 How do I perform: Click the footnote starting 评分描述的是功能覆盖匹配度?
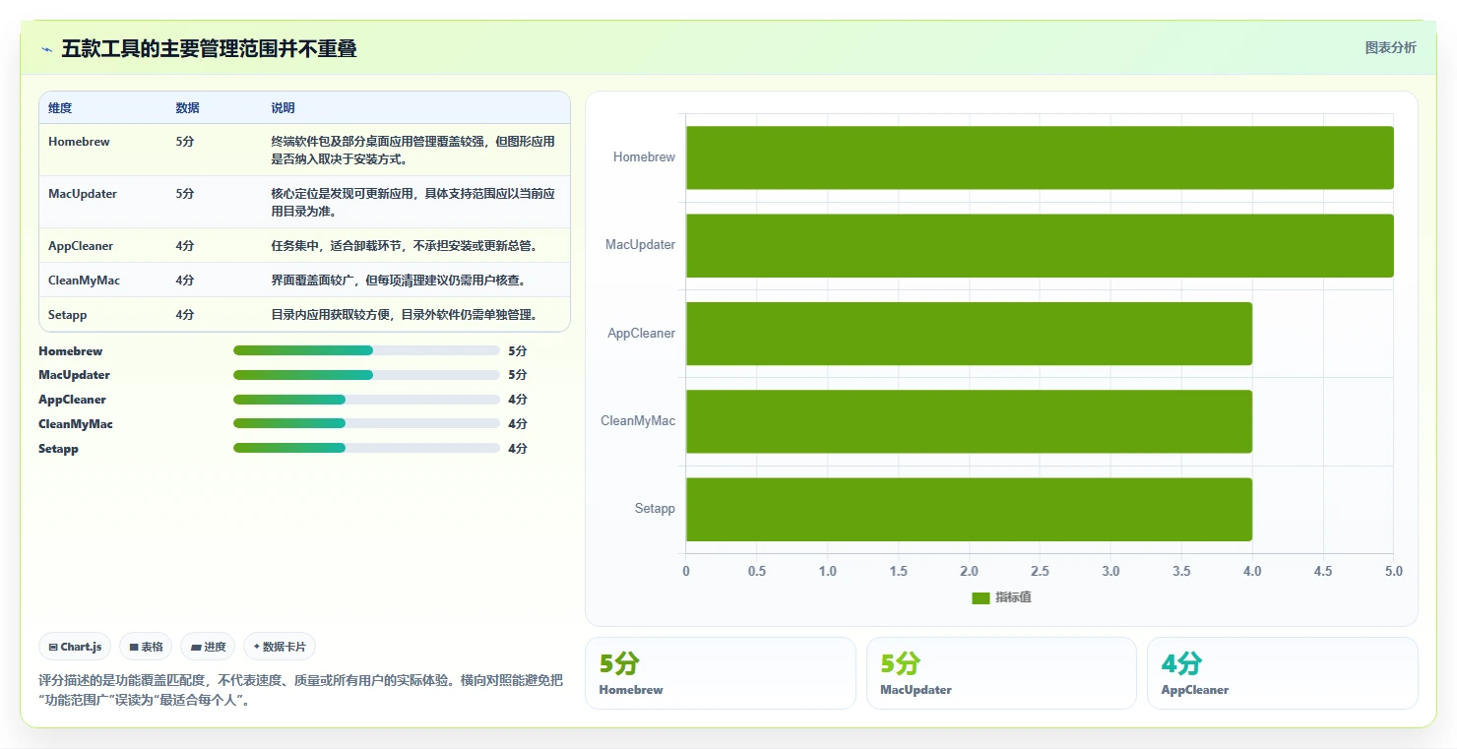pos(300,690)
